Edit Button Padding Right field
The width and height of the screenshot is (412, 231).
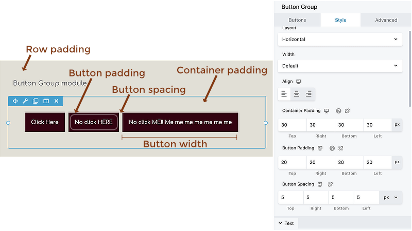tap(321, 162)
